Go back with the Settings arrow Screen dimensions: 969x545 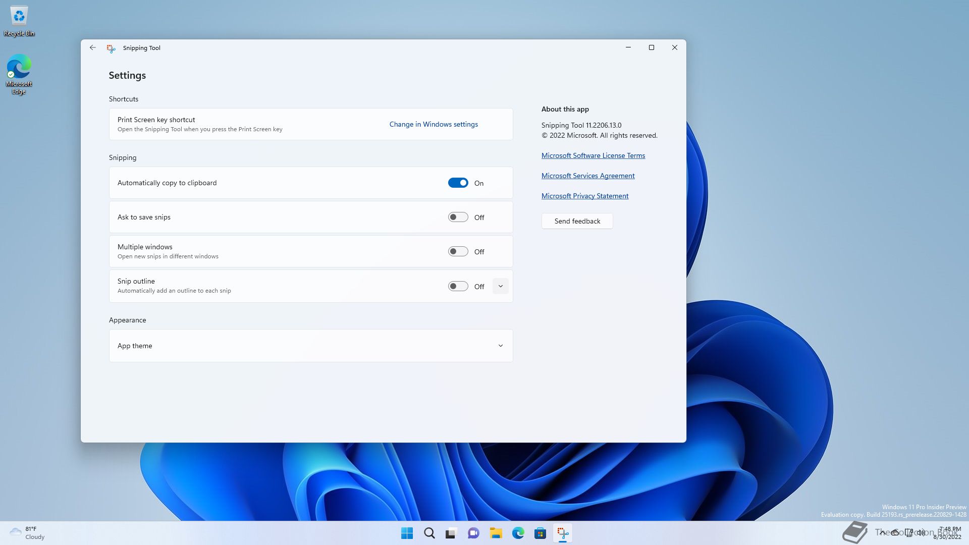(92, 47)
